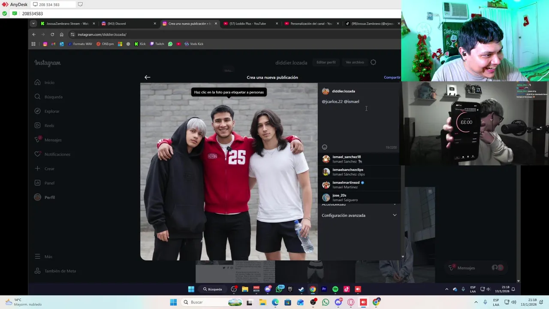Open WhatsApp in the local taskbar

326,303
